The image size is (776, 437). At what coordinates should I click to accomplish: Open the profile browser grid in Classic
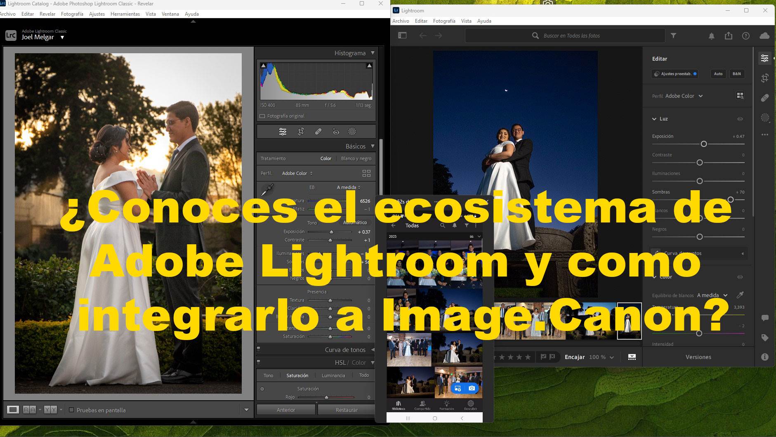(x=366, y=173)
